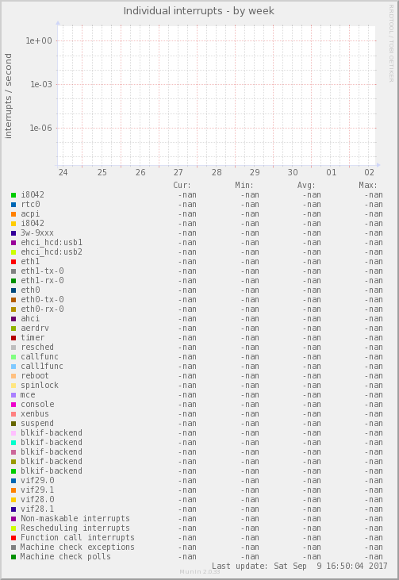Click the mce purple legend swatch
Viewport: 399px width, 580px height.
[x=13, y=395]
